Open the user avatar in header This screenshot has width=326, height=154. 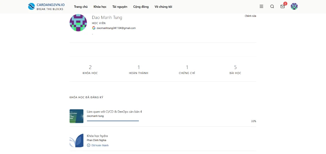pos(294,6)
